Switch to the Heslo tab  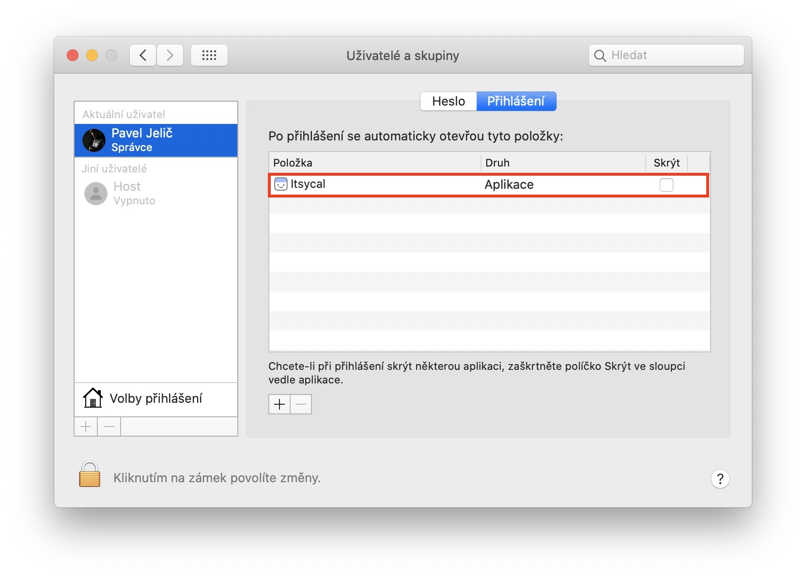pos(449,101)
